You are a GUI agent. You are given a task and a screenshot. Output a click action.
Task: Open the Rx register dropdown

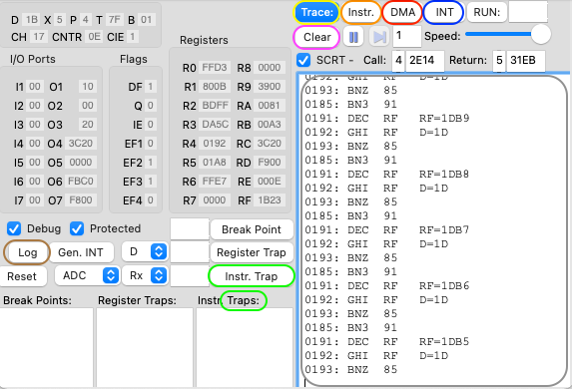[145, 275]
